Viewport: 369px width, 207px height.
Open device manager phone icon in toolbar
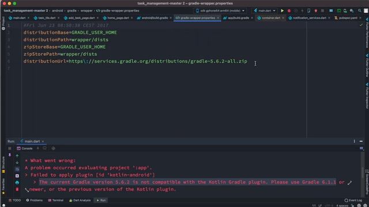click(x=309, y=10)
